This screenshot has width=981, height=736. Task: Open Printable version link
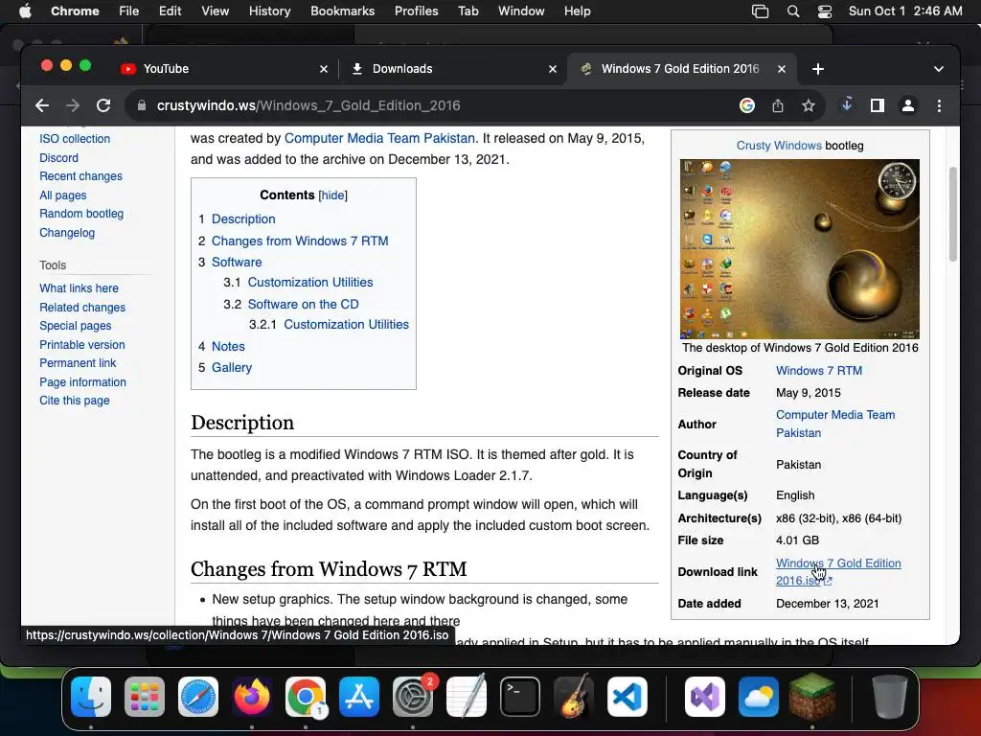pos(82,344)
